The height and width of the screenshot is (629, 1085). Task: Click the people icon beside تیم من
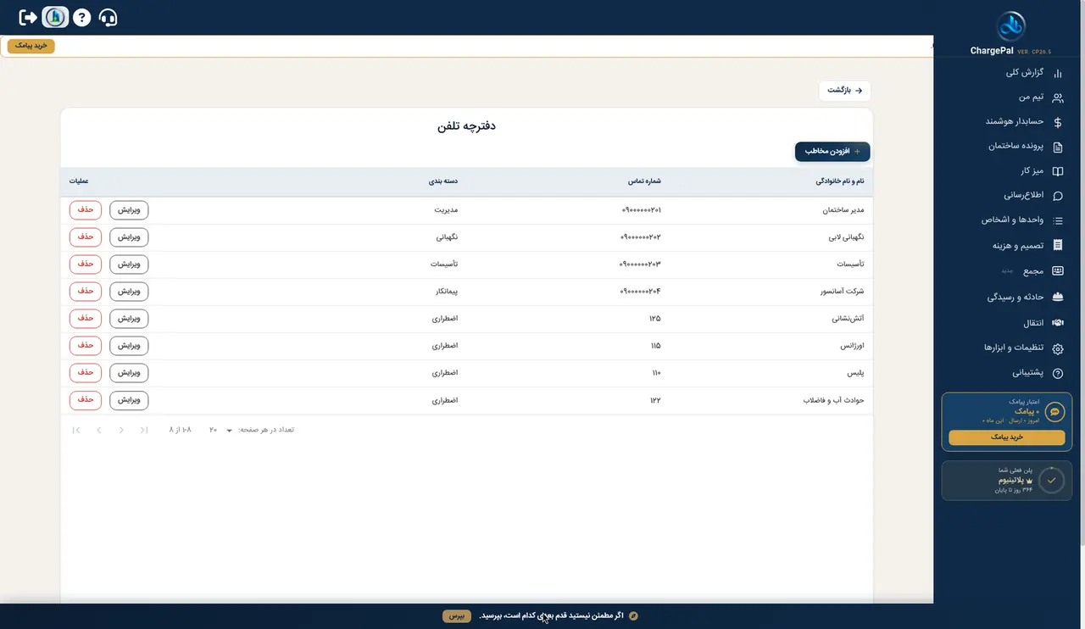click(x=1057, y=97)
